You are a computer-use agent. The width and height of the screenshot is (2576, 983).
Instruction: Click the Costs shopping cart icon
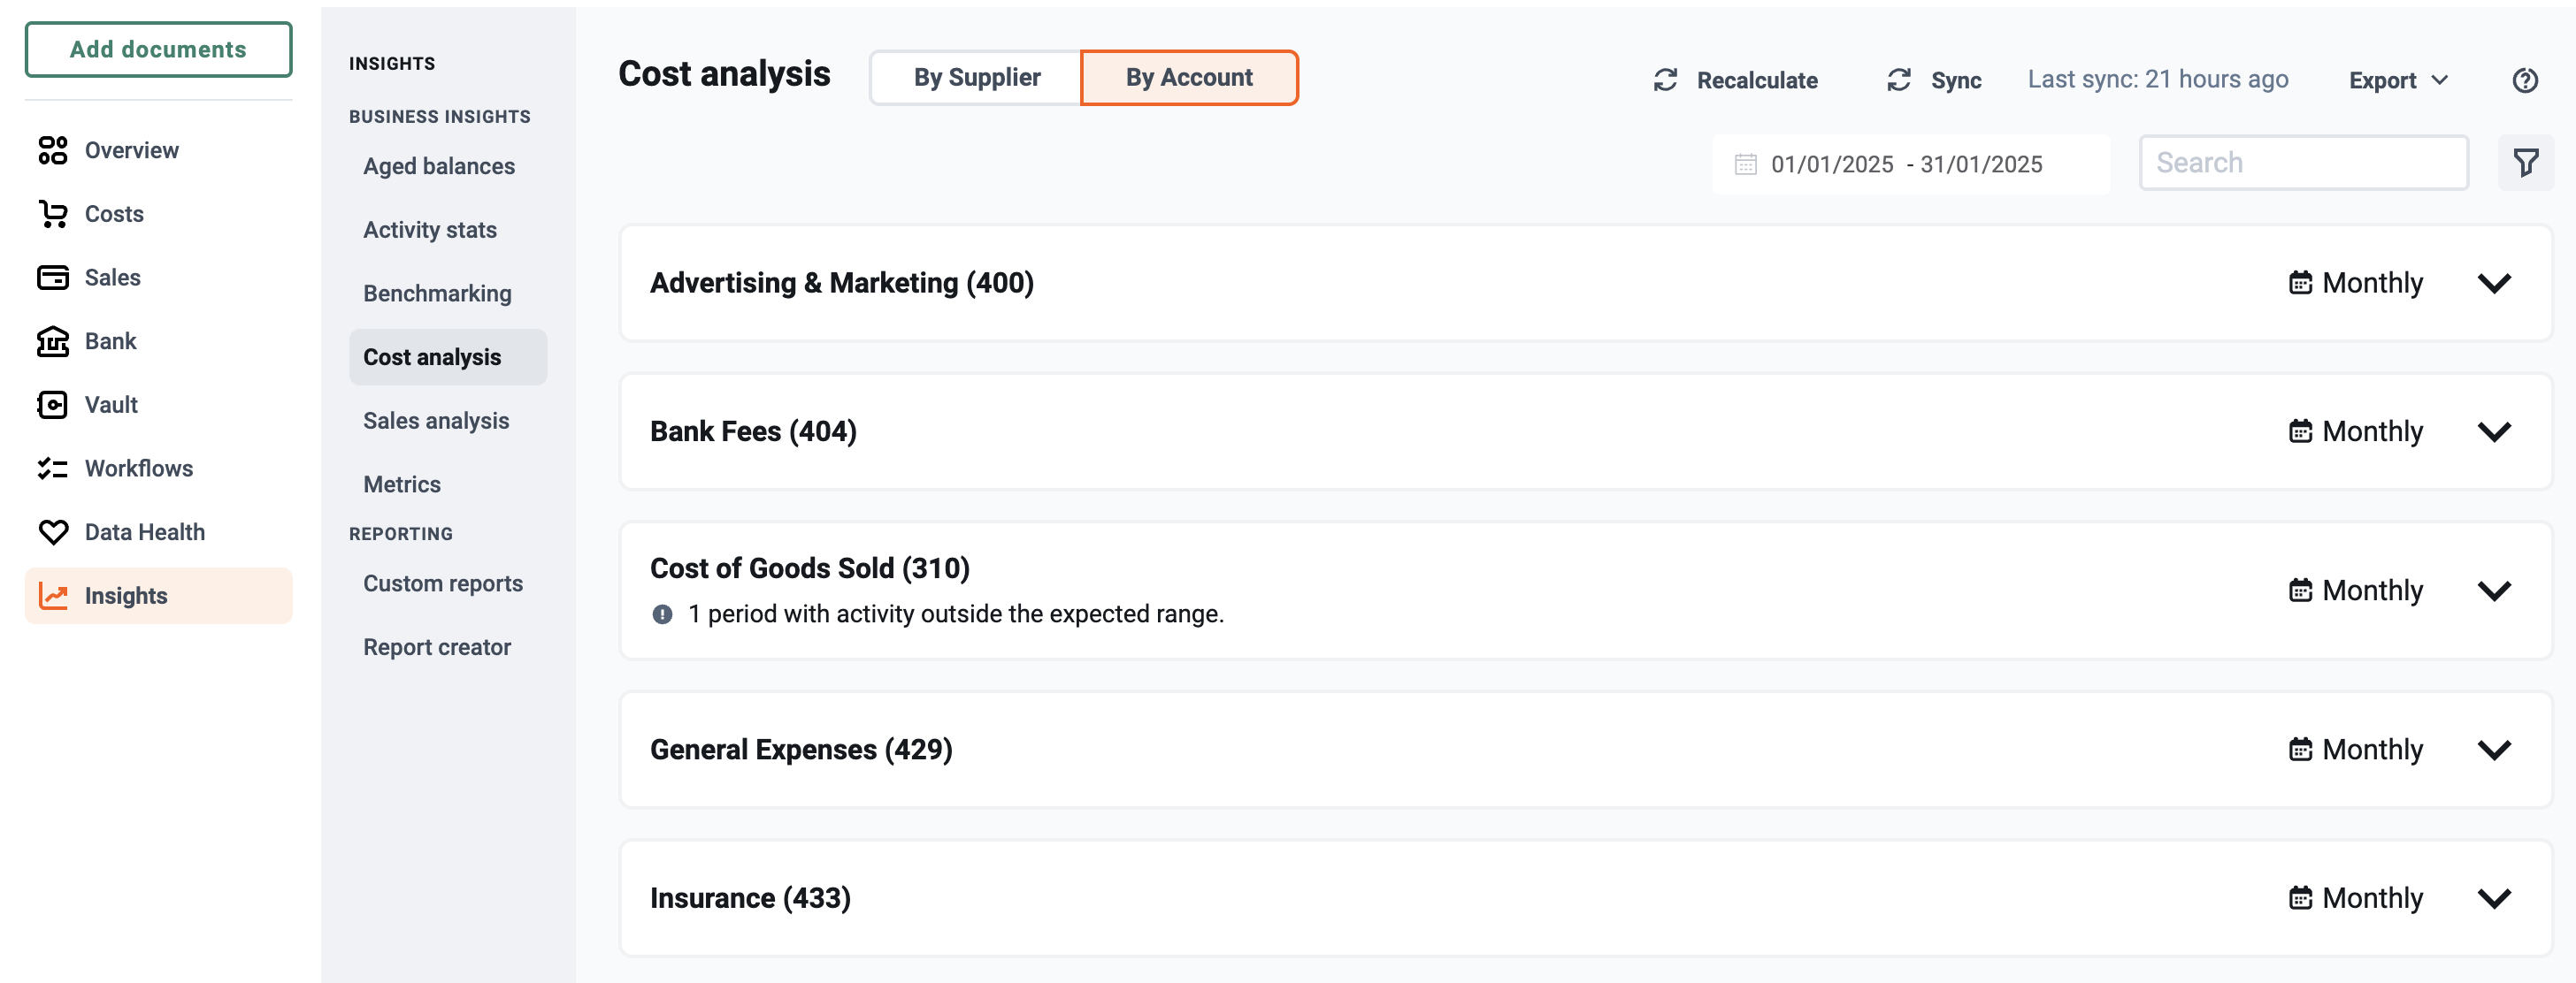53,214
